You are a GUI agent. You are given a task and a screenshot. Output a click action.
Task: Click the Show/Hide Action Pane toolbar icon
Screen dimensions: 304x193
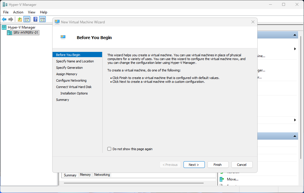click(x=43, y=19)
